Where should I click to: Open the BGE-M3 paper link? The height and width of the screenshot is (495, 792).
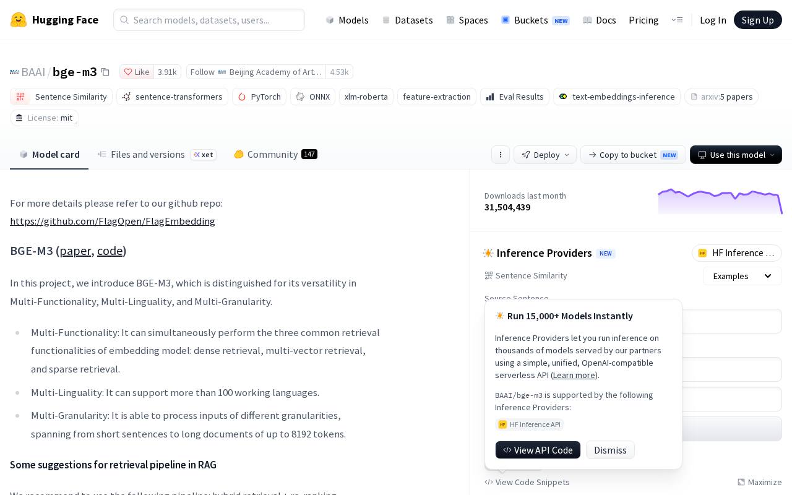coord(75,251)
